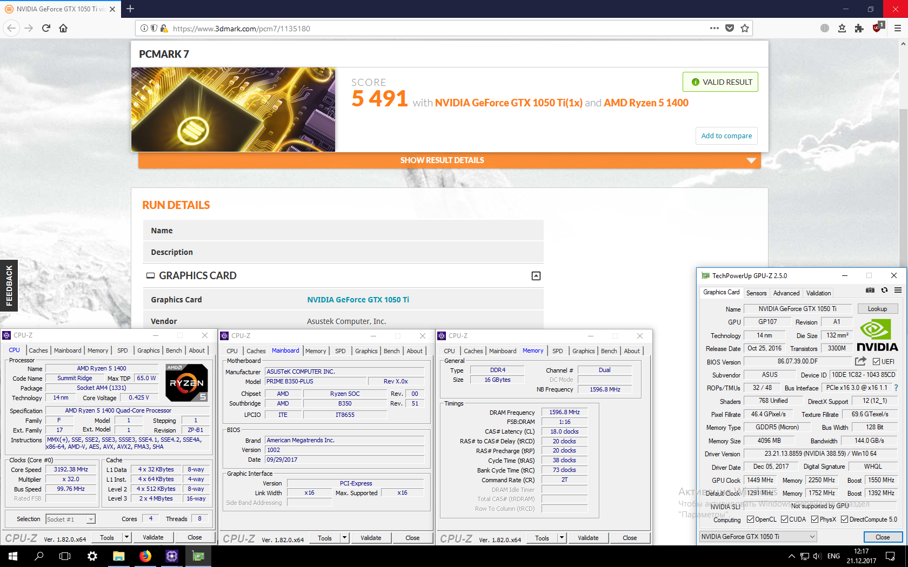The image size is (908, 567).
Task: Reload the page in Firefox
Action: (46, 28)
